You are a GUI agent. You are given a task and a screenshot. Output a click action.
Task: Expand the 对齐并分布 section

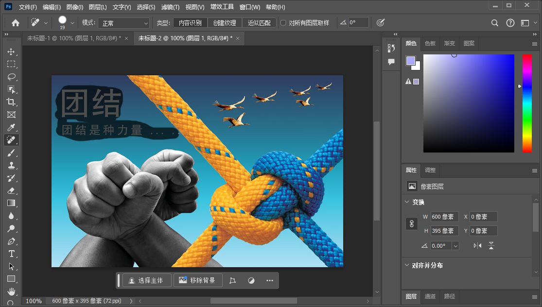tap(406, 265)
